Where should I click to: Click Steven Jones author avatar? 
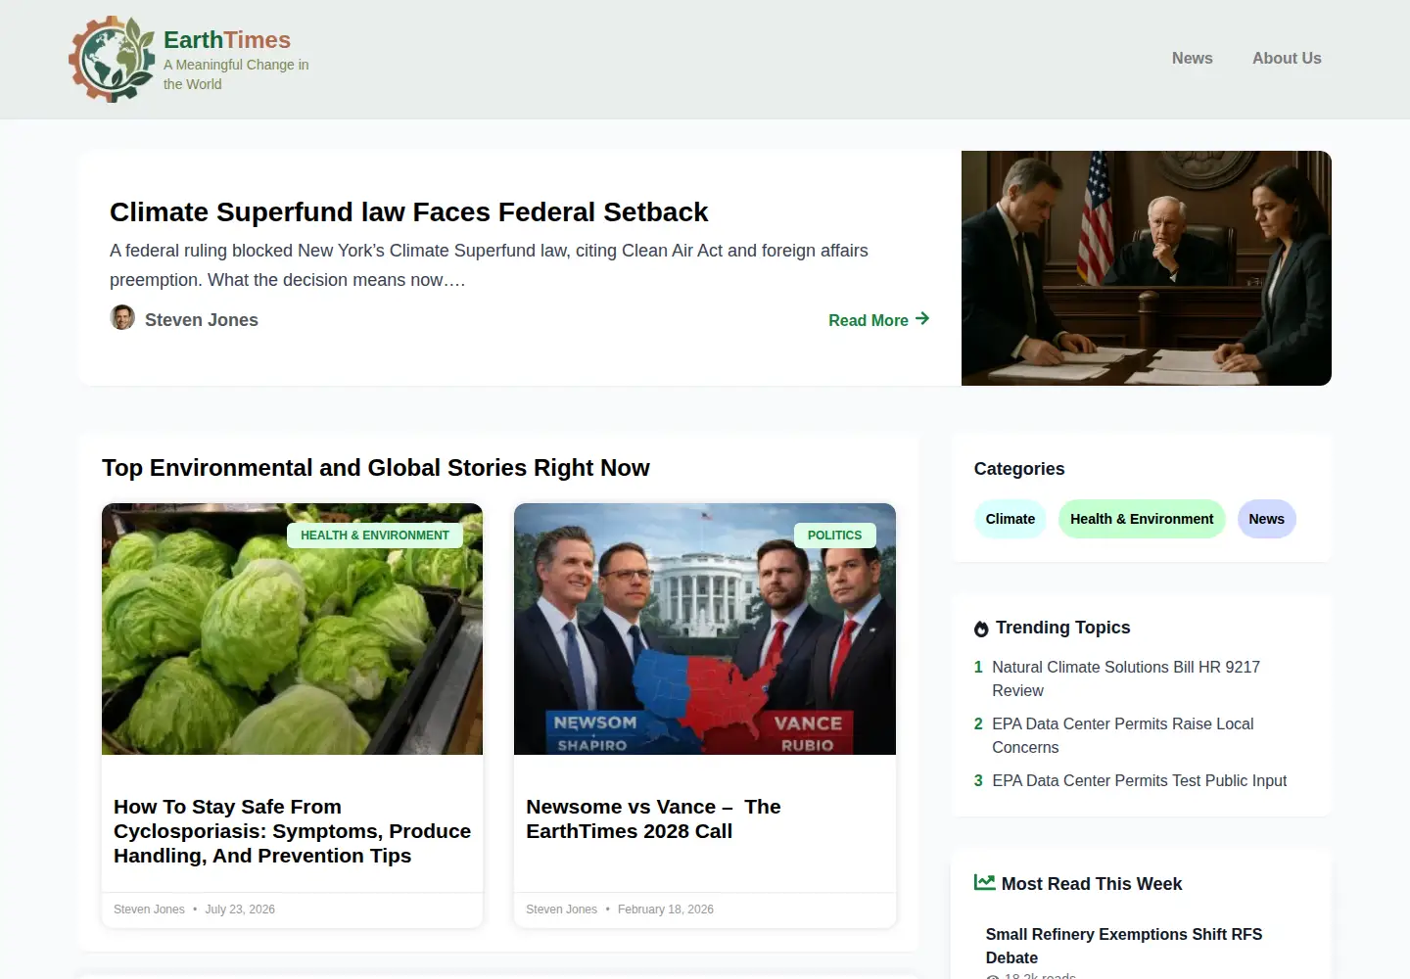click(122, 318)
